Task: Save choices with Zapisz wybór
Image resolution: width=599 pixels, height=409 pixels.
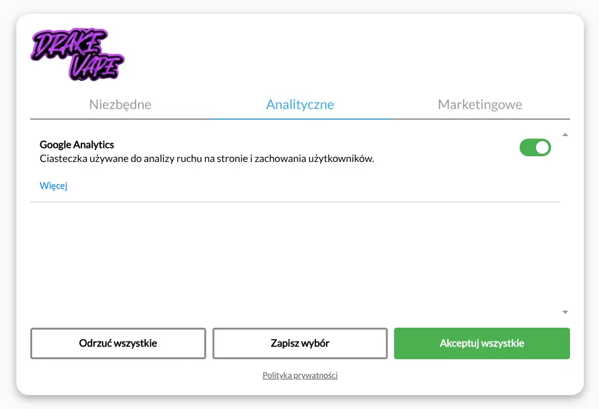Action: [299, 343]
